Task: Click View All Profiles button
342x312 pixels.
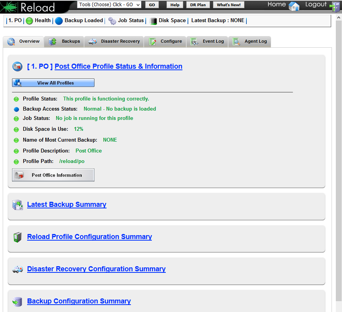Action: pos(53,83)
